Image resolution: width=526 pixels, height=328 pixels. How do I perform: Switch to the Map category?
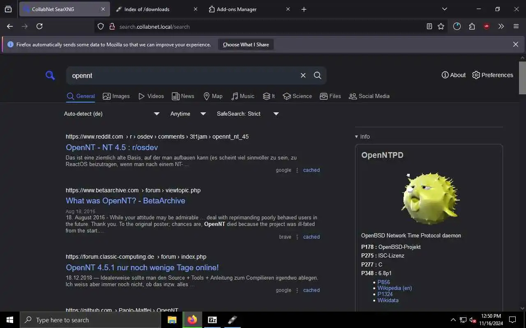pos(213,96)
